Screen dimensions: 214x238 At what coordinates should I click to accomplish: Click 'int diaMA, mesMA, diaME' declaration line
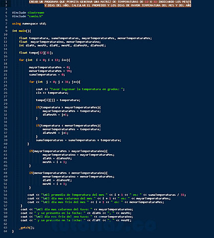(x=63, y=46)
